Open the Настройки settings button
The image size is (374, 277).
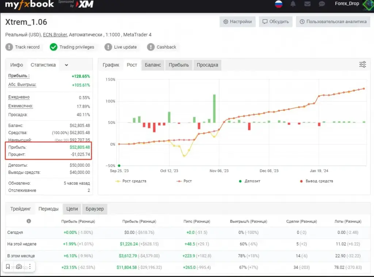[237, 22]
